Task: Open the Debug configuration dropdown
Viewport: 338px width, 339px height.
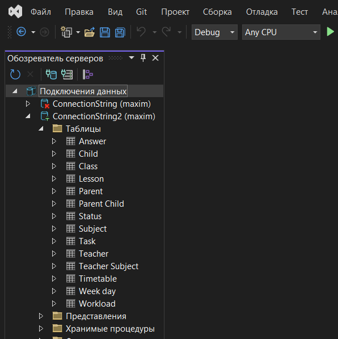Action: (x=214, y=32)
